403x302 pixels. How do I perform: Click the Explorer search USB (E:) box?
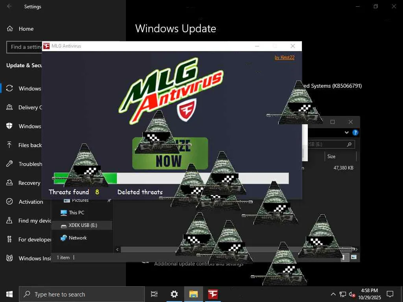click(331, 144)
